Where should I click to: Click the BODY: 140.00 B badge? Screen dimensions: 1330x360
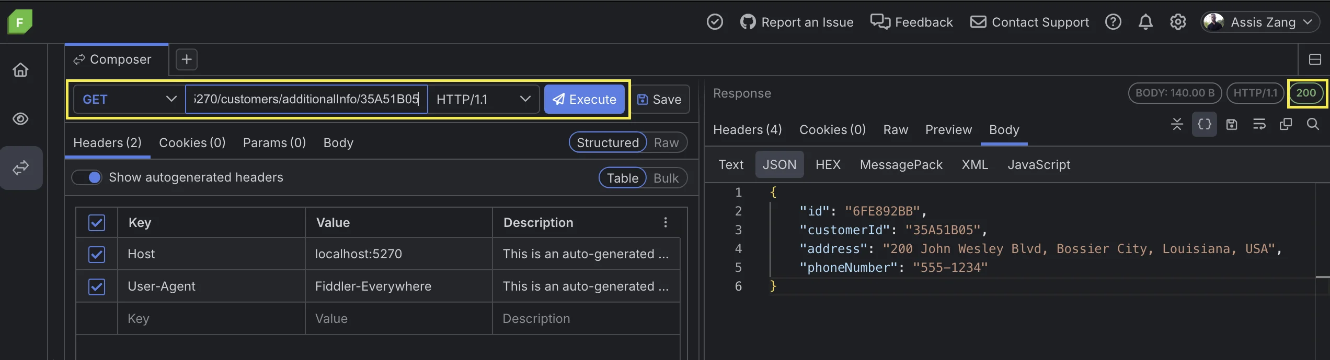pos(1175,93)
